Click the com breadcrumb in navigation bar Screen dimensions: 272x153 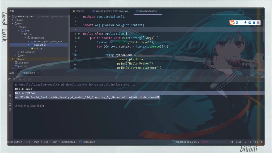point(55,142)
